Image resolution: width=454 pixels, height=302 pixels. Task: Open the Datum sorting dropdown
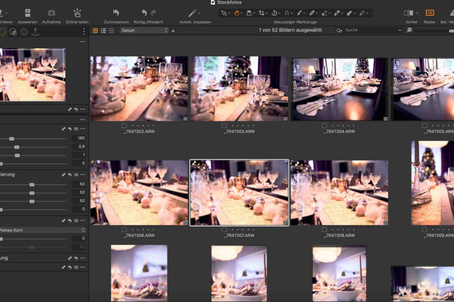click(x=144, y=30)
